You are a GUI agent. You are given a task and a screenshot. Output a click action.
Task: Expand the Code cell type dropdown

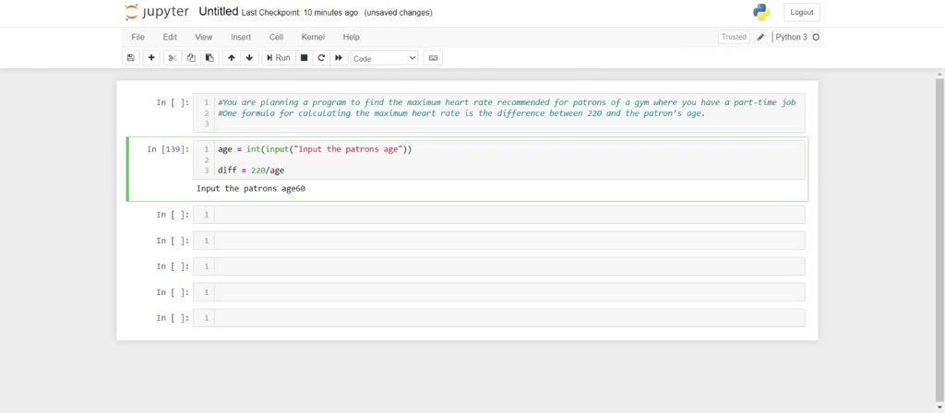[x=384, y=58]
